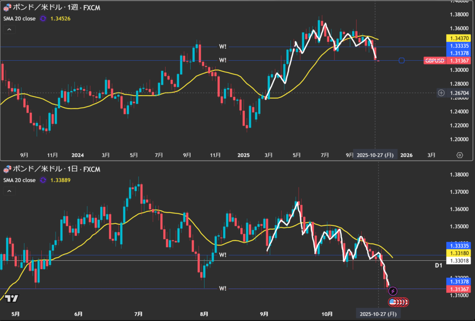Image resolution: width=475 pixels, height=321 pixels.
Task: Click the 2025-10-27 date label on weekly chart
Action: [x=375, y=155]
